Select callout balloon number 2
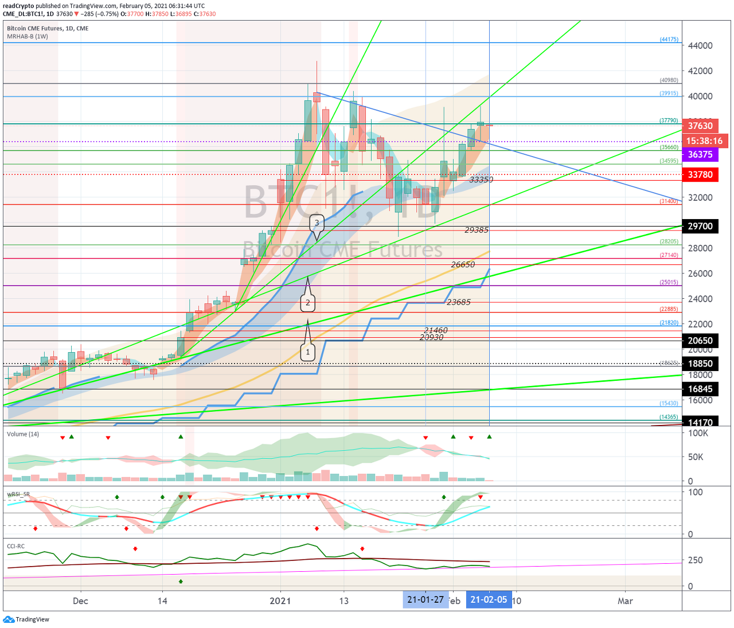The height and width of the screenshot is (628, 734). pos(308,302)
